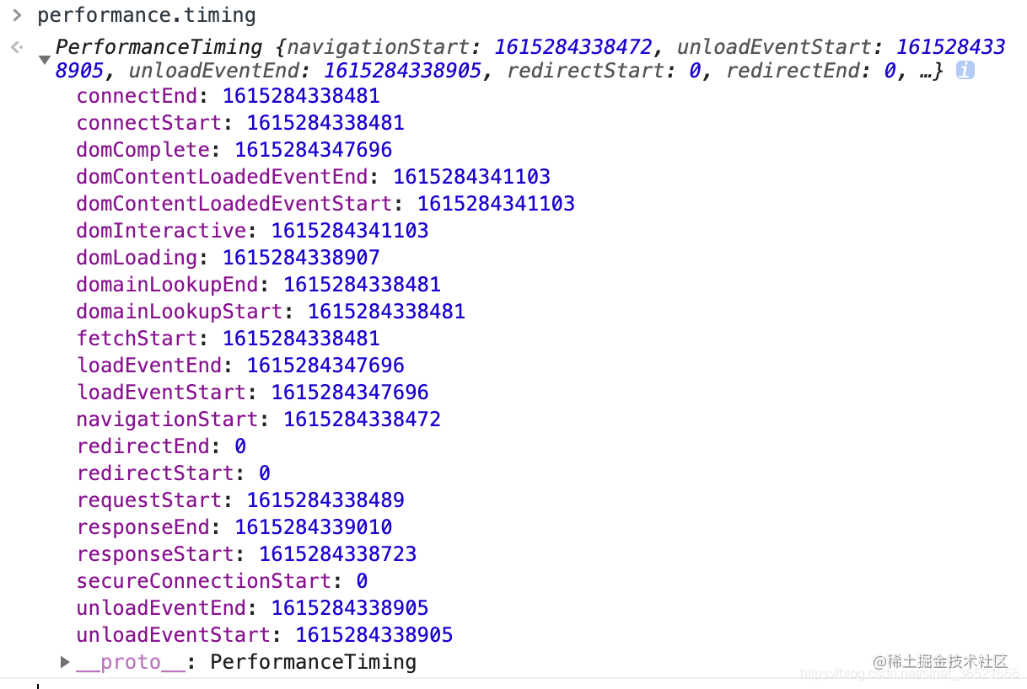Select the connectEnd property row
The height and width of the screenshot is (689, 1027).
point(229,96)
